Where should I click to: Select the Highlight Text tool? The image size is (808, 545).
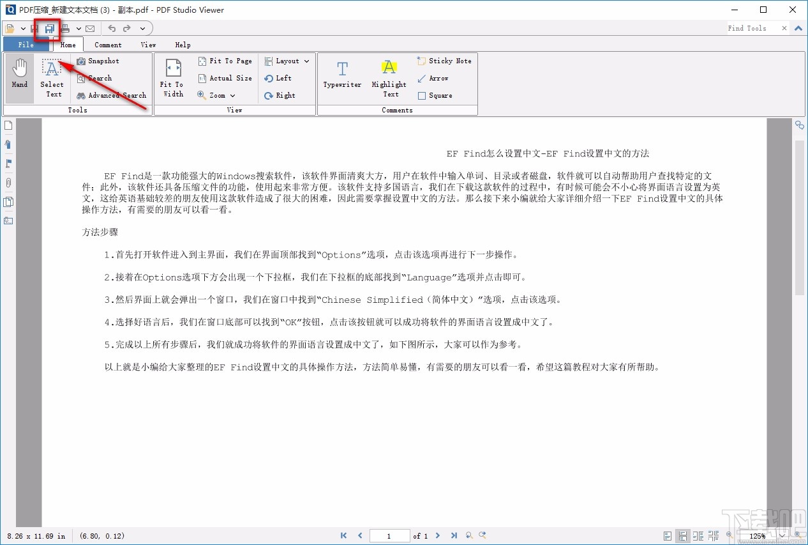389,79
